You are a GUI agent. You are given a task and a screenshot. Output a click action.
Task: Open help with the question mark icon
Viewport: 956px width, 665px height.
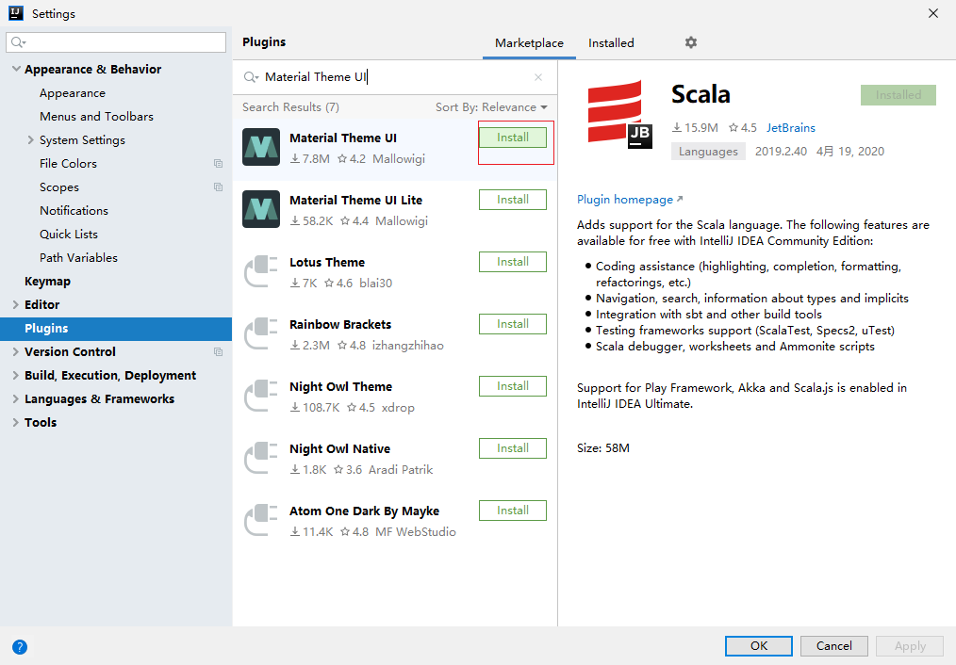coord(20,647)
